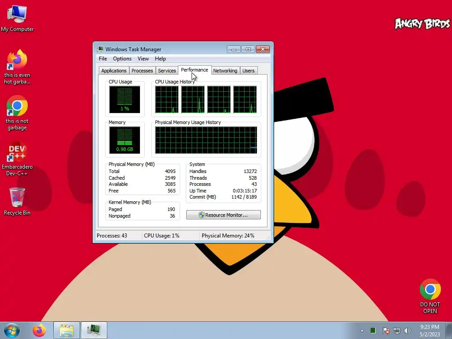Open Action Center flag tray icon
452x339 pixels.
(386, 331)
